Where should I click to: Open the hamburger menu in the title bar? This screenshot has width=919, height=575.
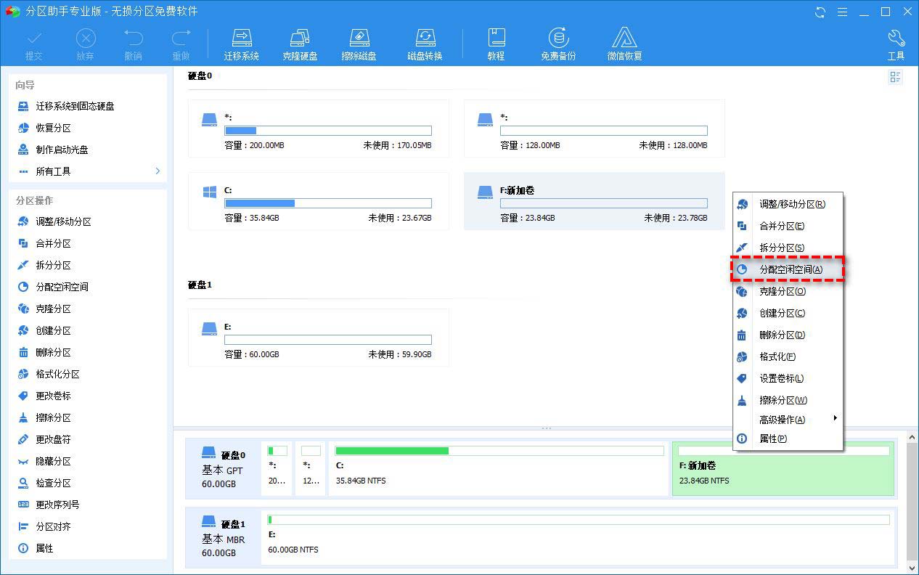[x=843, y=12]
